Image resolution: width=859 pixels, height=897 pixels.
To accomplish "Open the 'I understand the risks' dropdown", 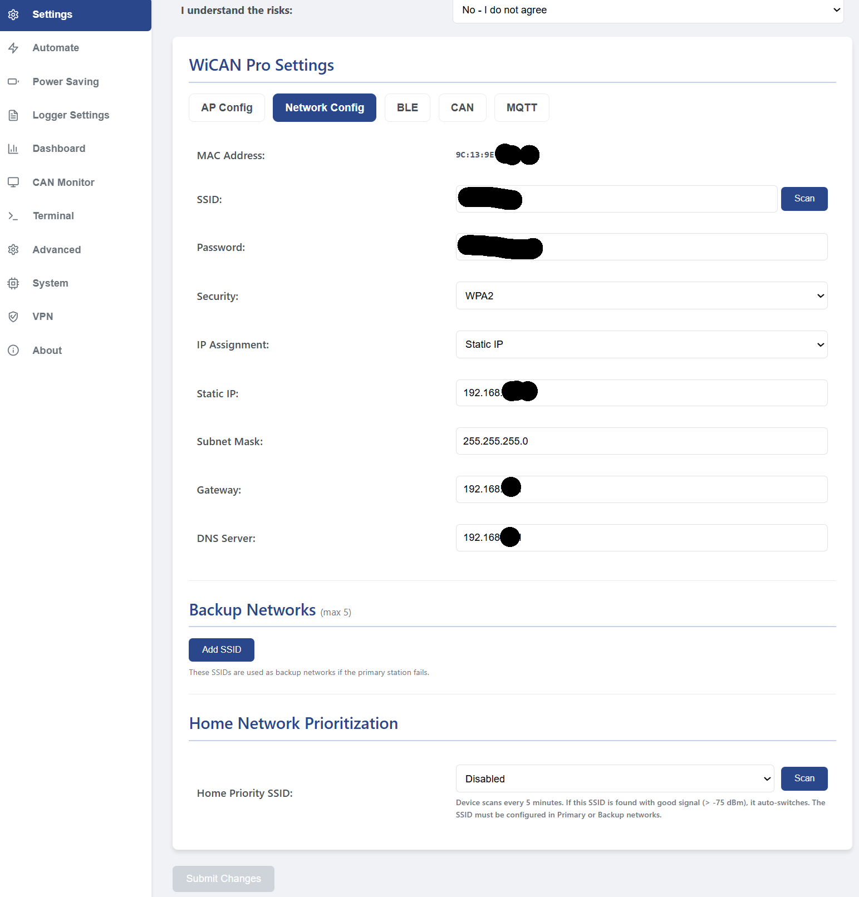I will (x=648, y=11).
